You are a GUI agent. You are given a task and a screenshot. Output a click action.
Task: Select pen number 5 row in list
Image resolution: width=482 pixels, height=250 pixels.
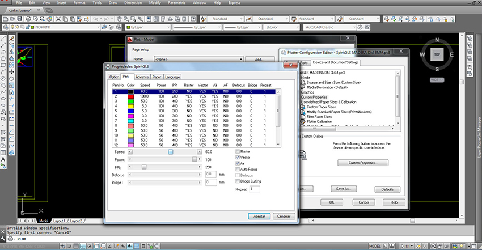coord(194,111)
